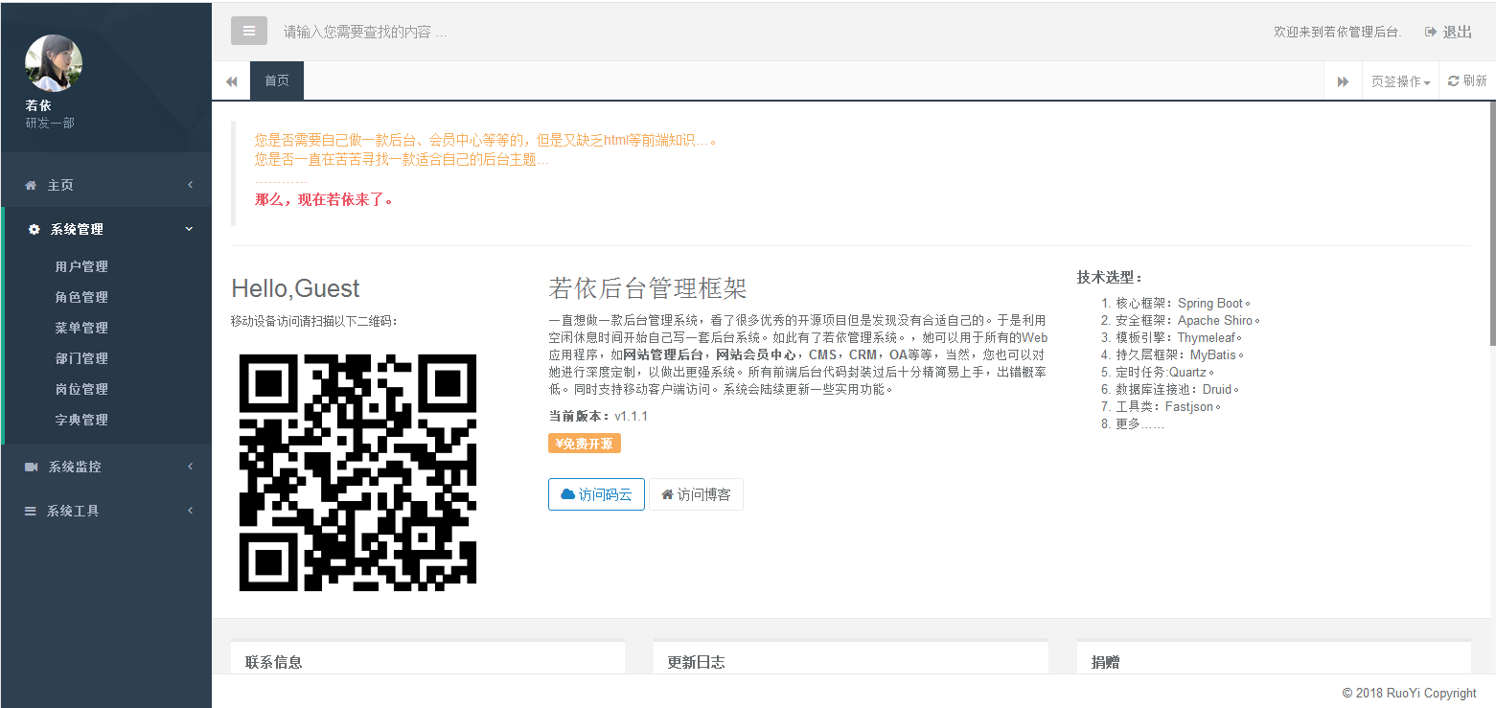Click the 访问码云 button

[596, 494]
